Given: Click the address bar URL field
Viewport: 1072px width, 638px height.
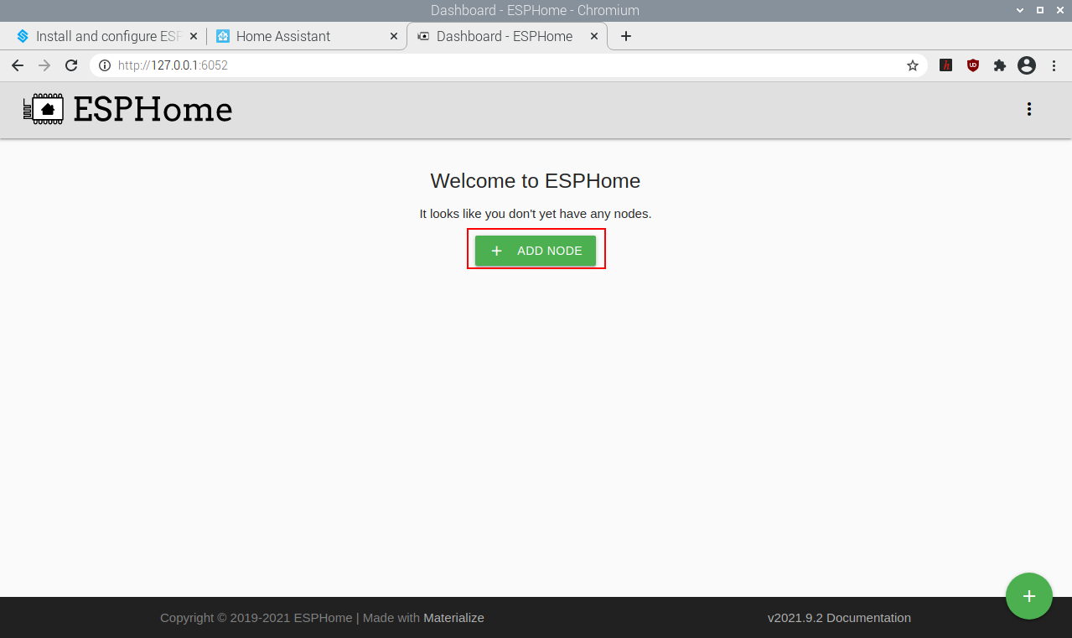Looking at the screenshot, I should (x=507, y=65).
